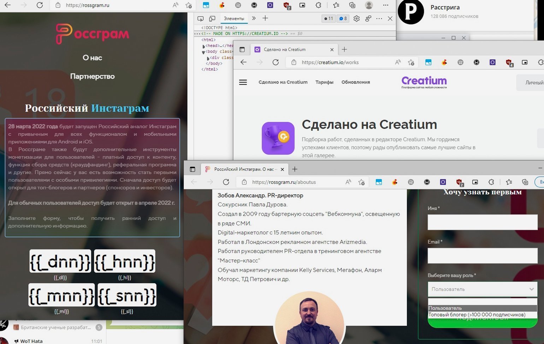Go back in the Creatium browser window

[x=243, y=62]
